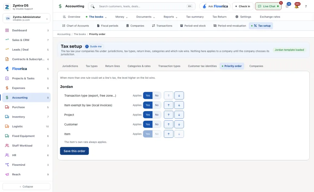The image size is (314, 192).
Task: Collapse the sidebar
Action: tap(26, 186)
